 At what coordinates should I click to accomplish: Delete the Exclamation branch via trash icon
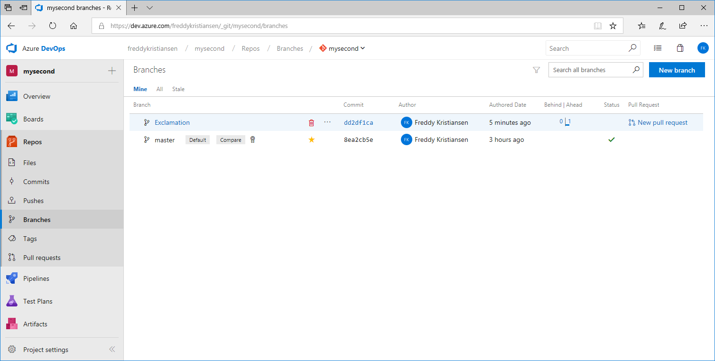[x=311, y=123]
